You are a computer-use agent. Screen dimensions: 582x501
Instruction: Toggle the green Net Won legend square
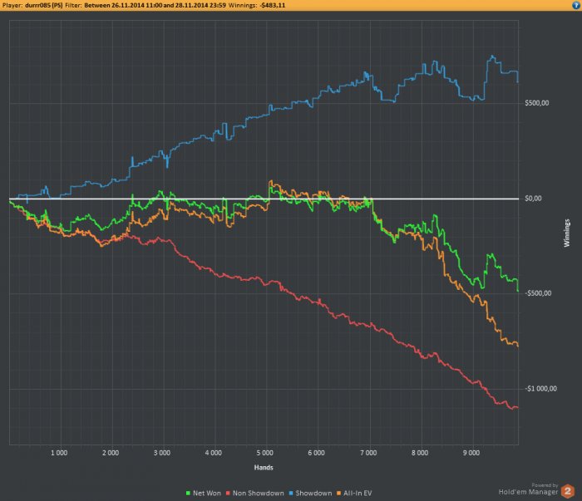point(188,494)
